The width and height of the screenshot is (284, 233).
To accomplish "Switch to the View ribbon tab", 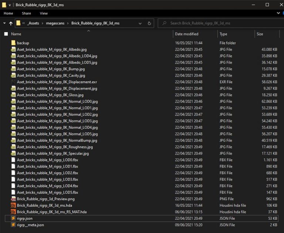I will pos(44,13).
